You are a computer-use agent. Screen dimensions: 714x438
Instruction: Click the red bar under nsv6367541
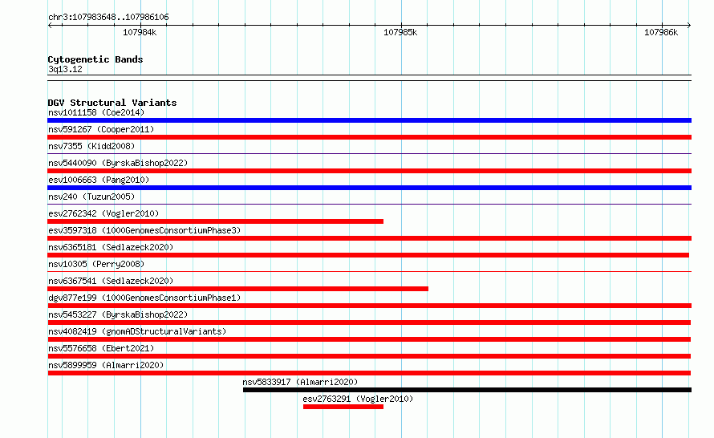coord(237,289)
